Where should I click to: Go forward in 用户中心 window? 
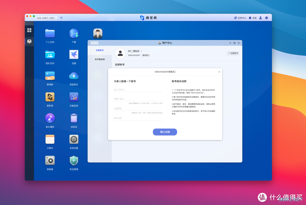pos(96,43)
